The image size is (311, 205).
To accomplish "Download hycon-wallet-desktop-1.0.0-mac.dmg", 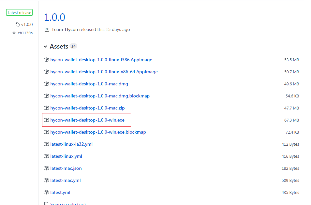I will (x=89, y=84).
